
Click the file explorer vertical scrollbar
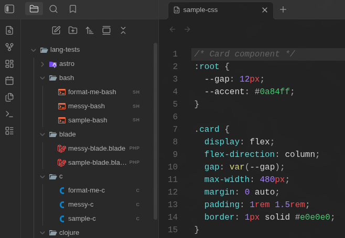pos(156,131)
